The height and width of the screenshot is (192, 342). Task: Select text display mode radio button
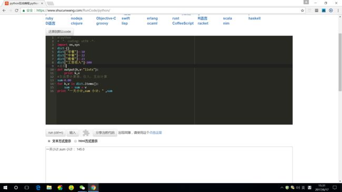tap(49, 141)
